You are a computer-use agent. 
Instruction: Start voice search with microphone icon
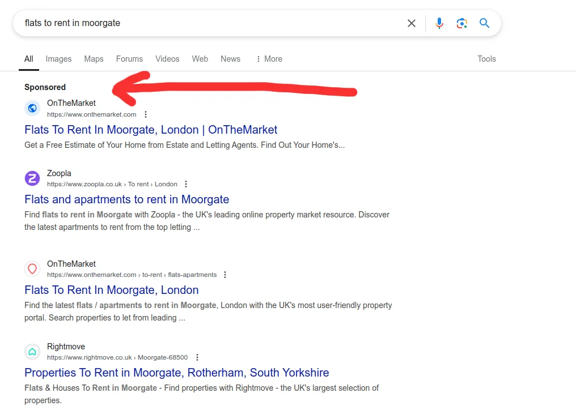click(439, 23)
